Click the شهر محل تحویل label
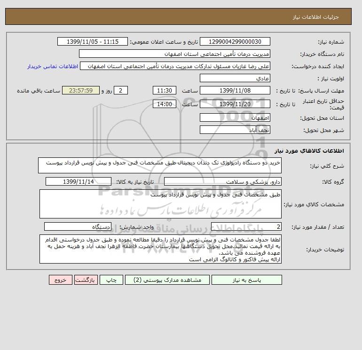362x350 pixels. (323, 130)
